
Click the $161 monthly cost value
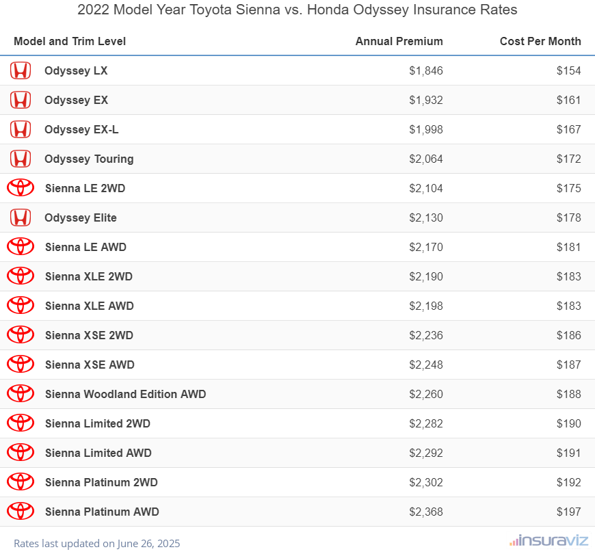coord(568,100)
